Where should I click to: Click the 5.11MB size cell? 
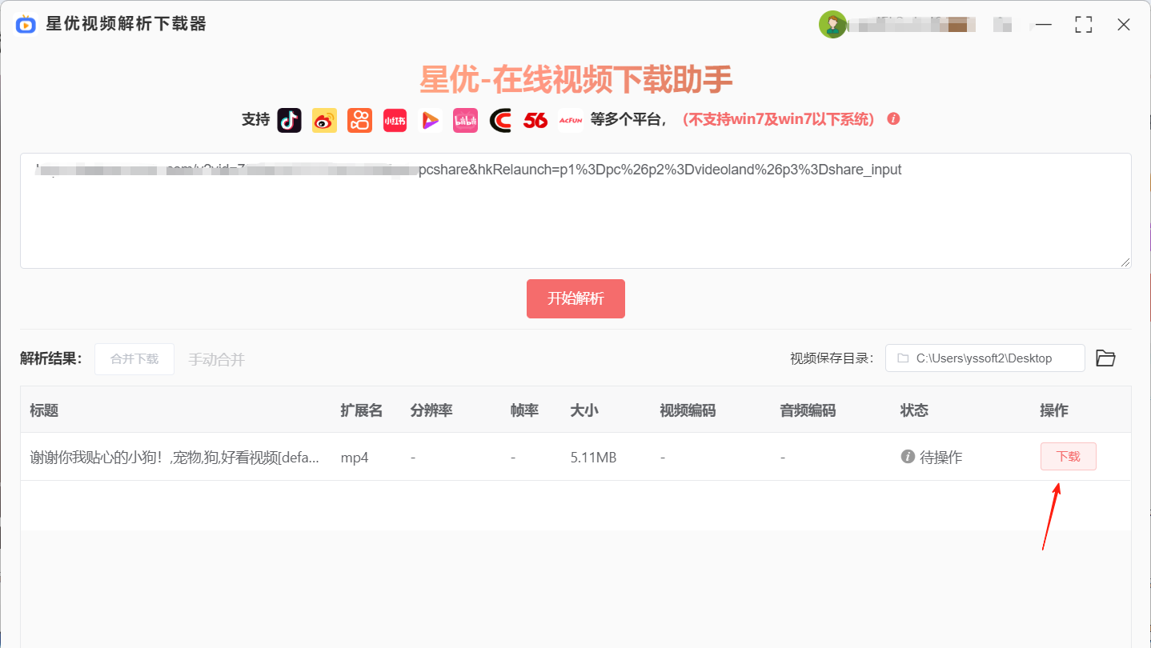593,458
